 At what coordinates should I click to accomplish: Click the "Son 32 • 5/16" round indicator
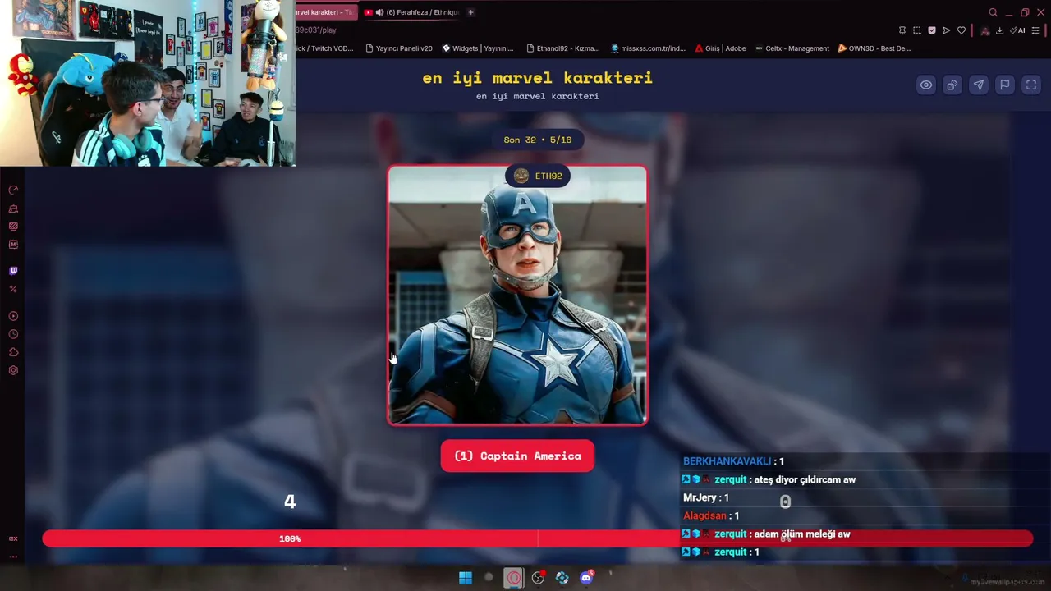pos(538,140)
